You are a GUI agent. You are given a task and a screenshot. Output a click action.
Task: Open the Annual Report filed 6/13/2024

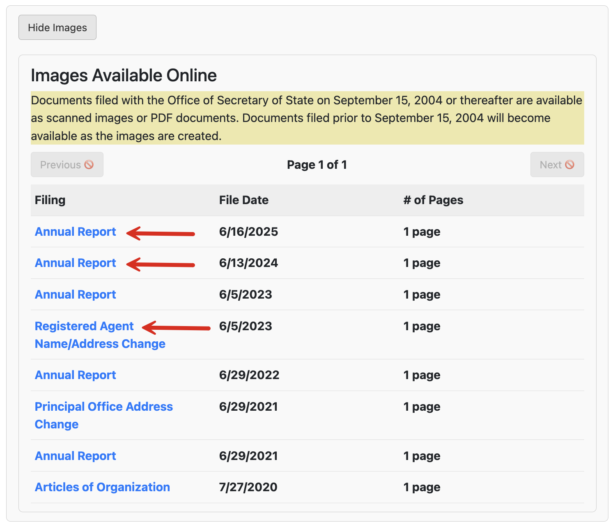76,263
